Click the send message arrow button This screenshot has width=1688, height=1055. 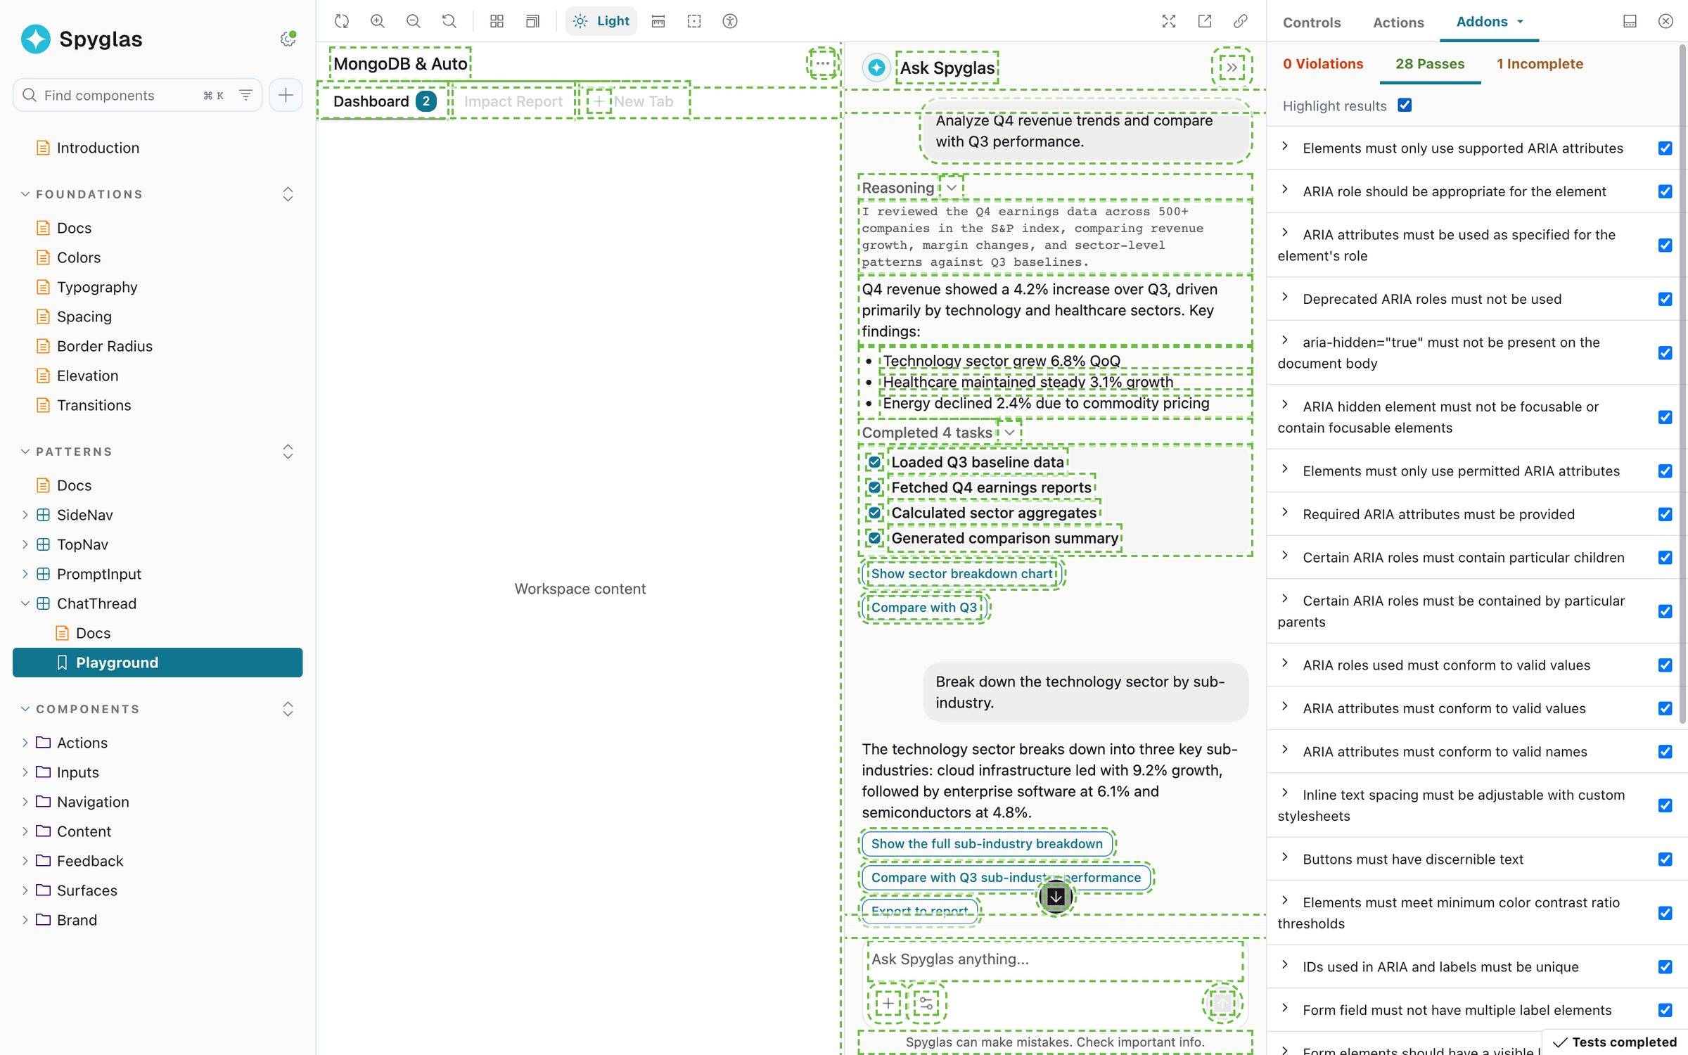tap(1222, 1003)
